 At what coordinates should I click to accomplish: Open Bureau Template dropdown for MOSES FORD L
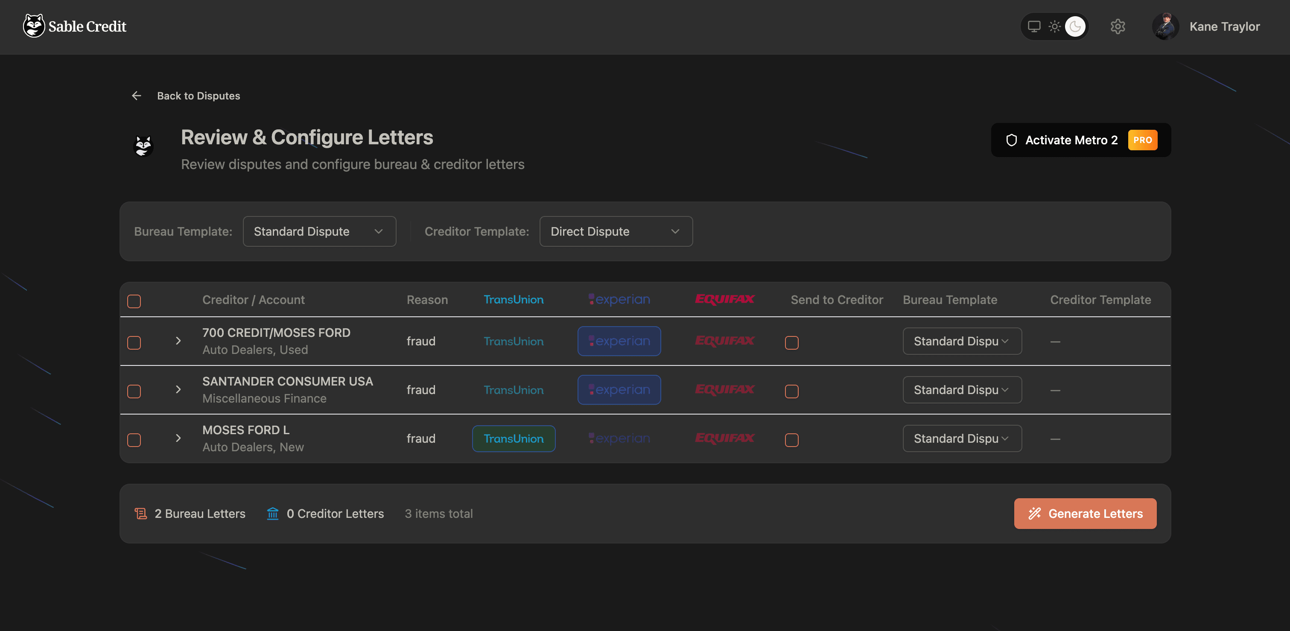(961, 438)
